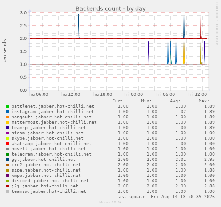Image resolution: width=221 pixels, height=207 pixels.
Task: Click the instagram blue legend swatch
Action: (x=8, y=112)
